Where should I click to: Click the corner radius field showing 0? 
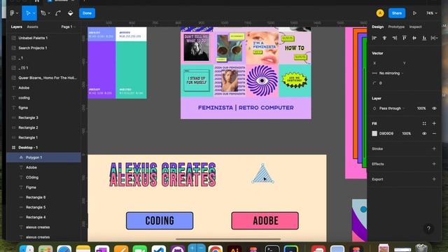point(380,83)
